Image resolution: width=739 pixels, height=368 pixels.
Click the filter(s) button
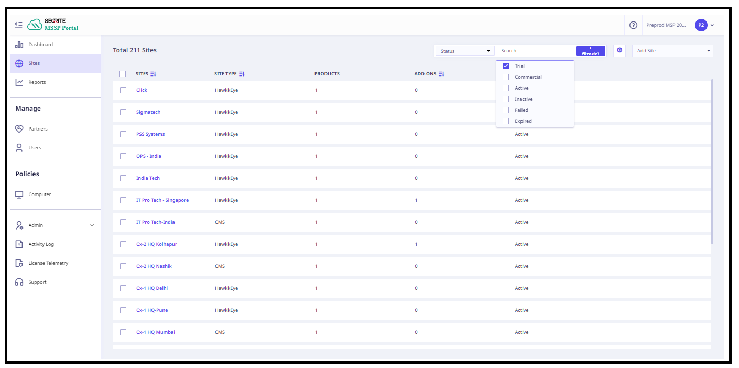pyautogui.click(x=591, y=51)
